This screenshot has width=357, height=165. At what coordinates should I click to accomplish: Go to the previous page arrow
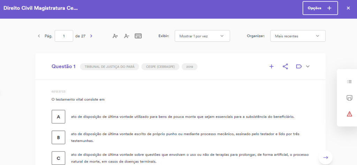tap(39, 36)
